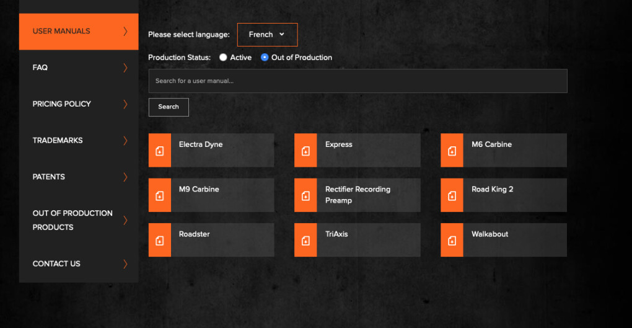
Task: Open the French language dropdown
Action: click(x=267, y=35)
